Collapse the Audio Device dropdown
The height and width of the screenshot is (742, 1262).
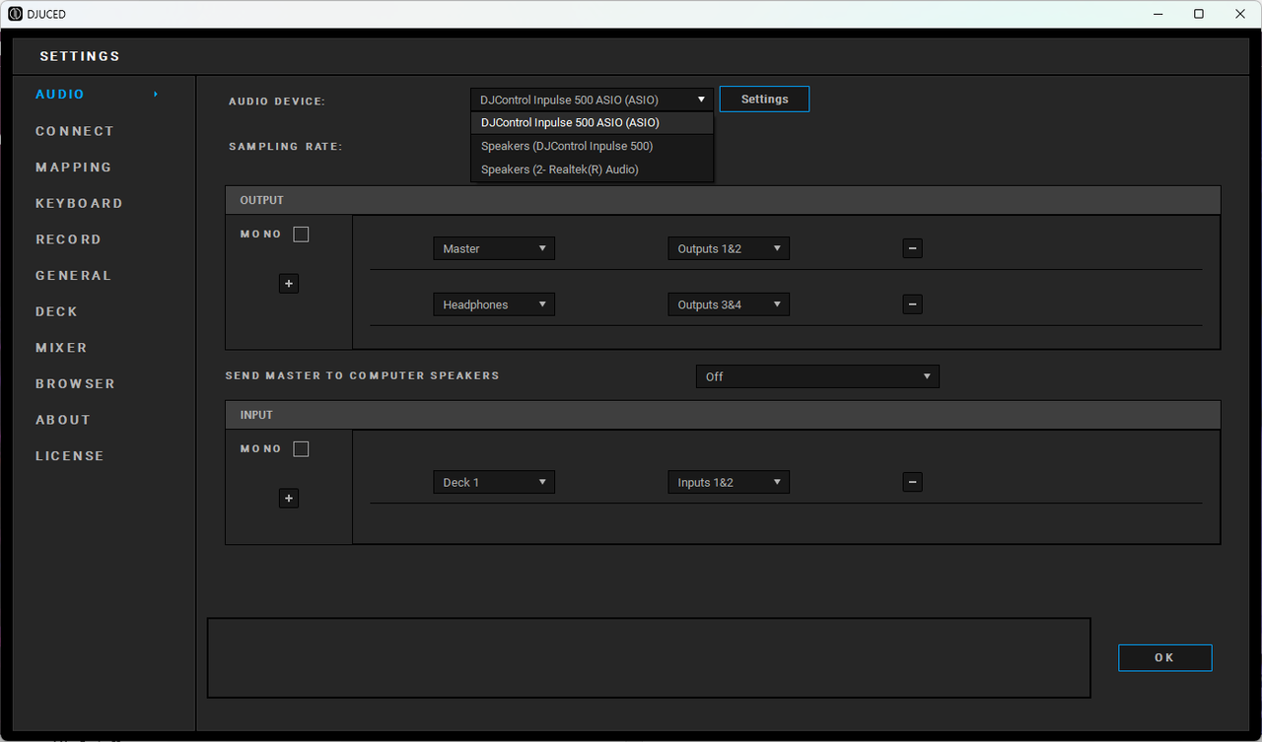(x=592, y=100)
